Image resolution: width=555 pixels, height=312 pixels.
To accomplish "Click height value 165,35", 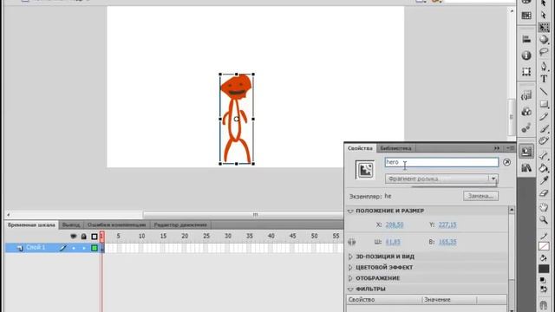I will pyautogui.click(x=447, y=242).
